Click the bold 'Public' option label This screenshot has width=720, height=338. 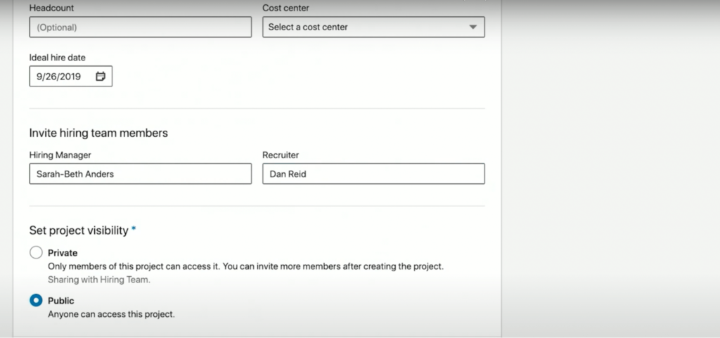pos(61,301)
